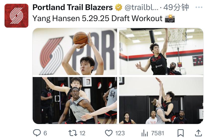Click the view count 7581
This screenshot has width=208, height=138.
[x=158, y=133]
